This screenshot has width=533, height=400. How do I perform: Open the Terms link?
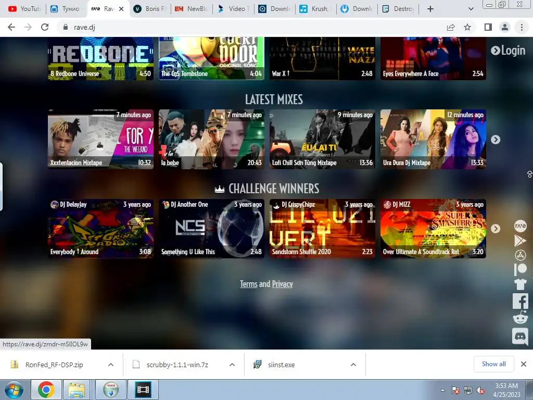coord(248,284)
